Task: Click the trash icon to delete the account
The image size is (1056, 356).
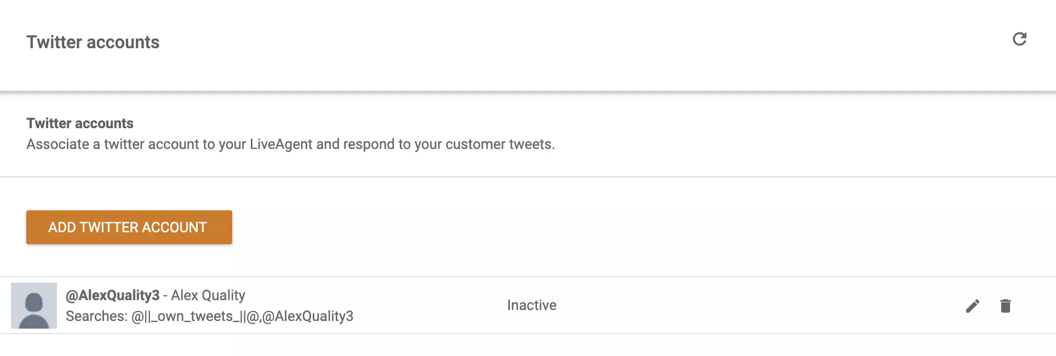Action: (1006, 306)
